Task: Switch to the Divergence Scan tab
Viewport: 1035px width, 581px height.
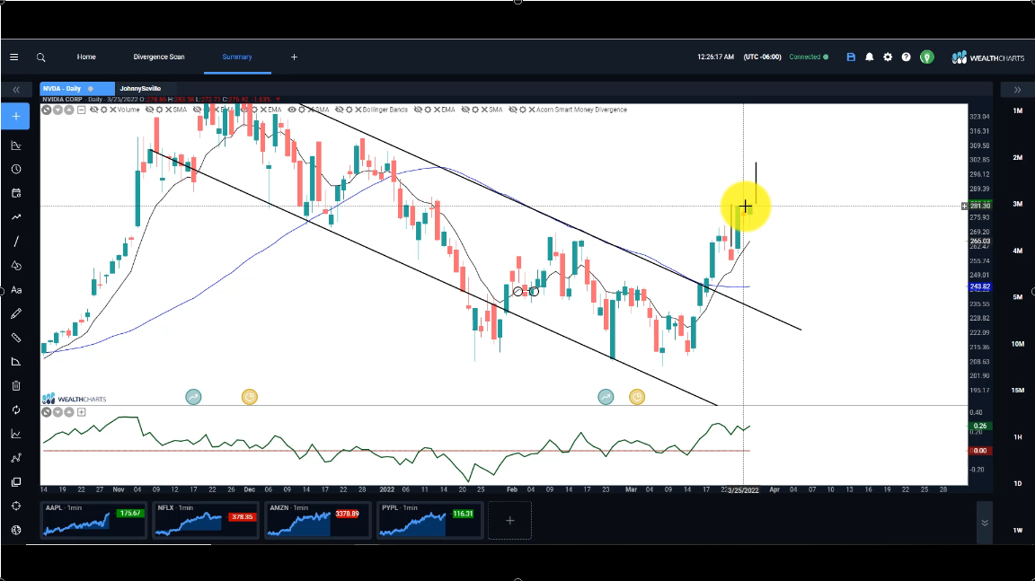Action: point(159,57)
